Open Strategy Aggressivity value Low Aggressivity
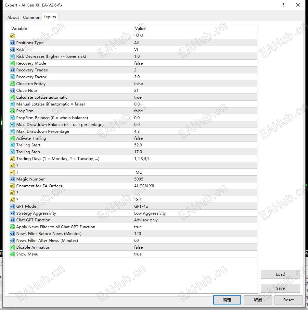The height and width of the screenshot is (310, 308). [195, 213]
